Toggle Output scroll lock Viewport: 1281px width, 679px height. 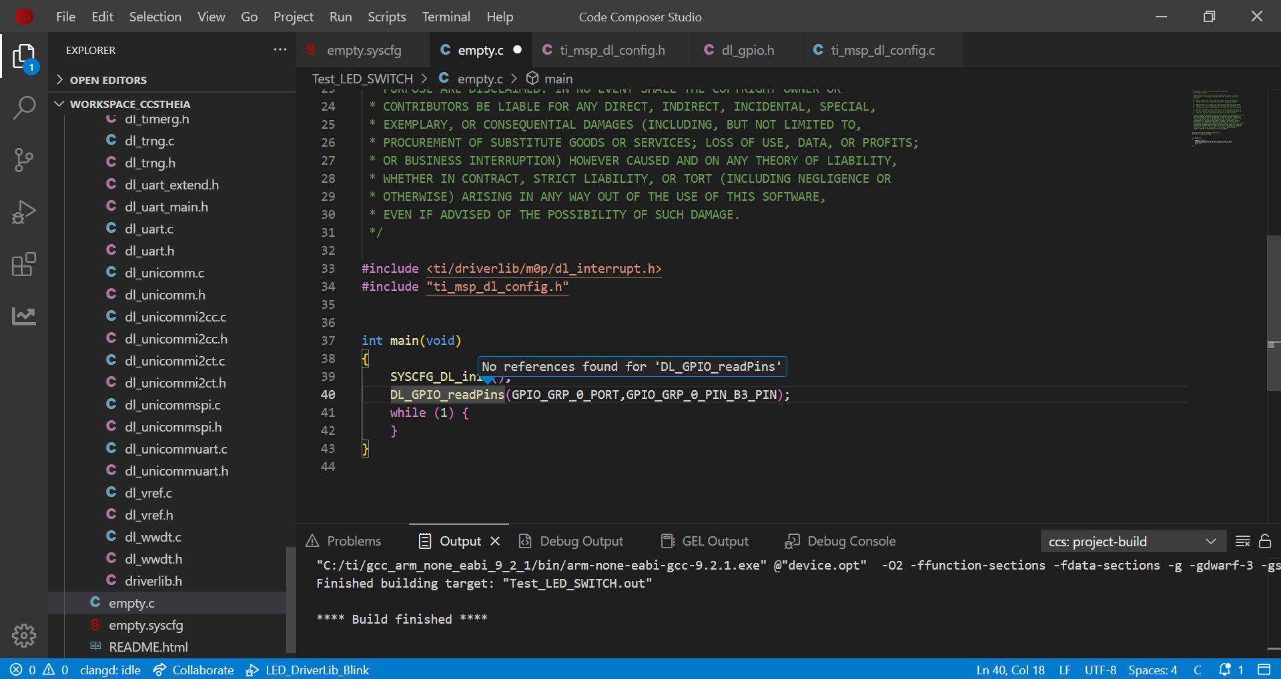pos(1265,541)
